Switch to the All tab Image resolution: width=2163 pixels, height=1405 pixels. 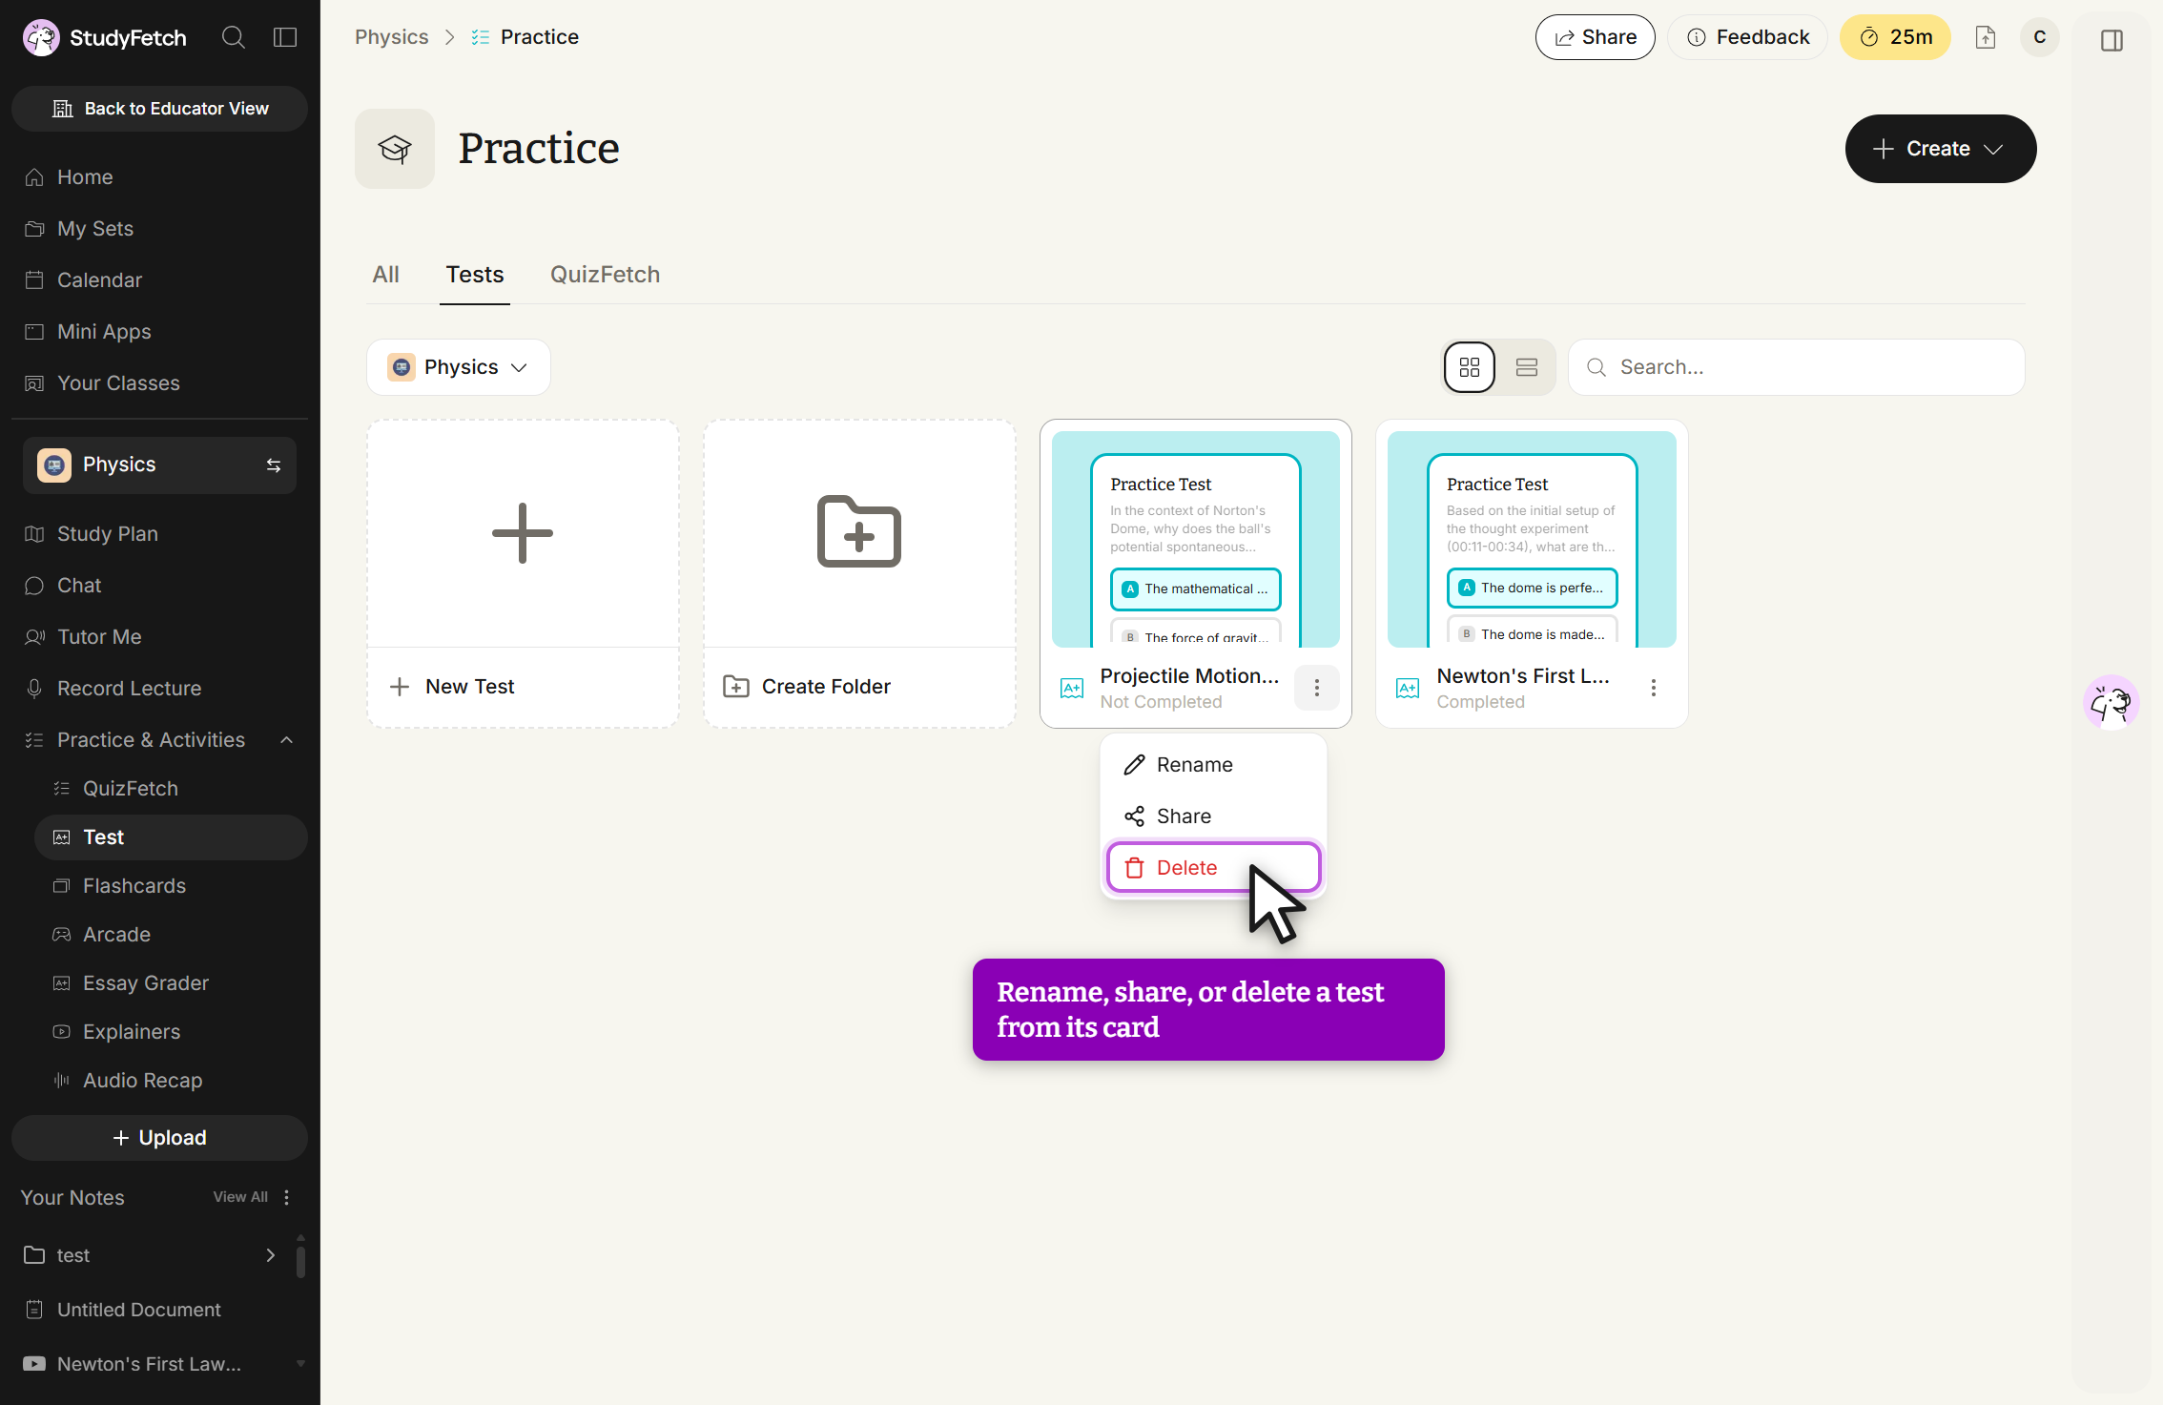point(385,275)
